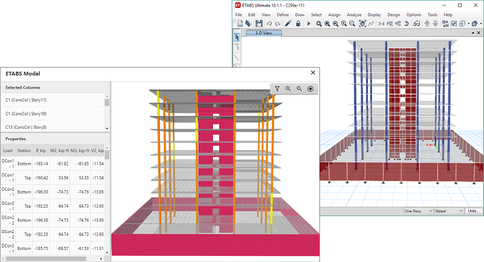Click the rubber band zoom magnifier icon

pyautogui.click(x=319, y=24)
